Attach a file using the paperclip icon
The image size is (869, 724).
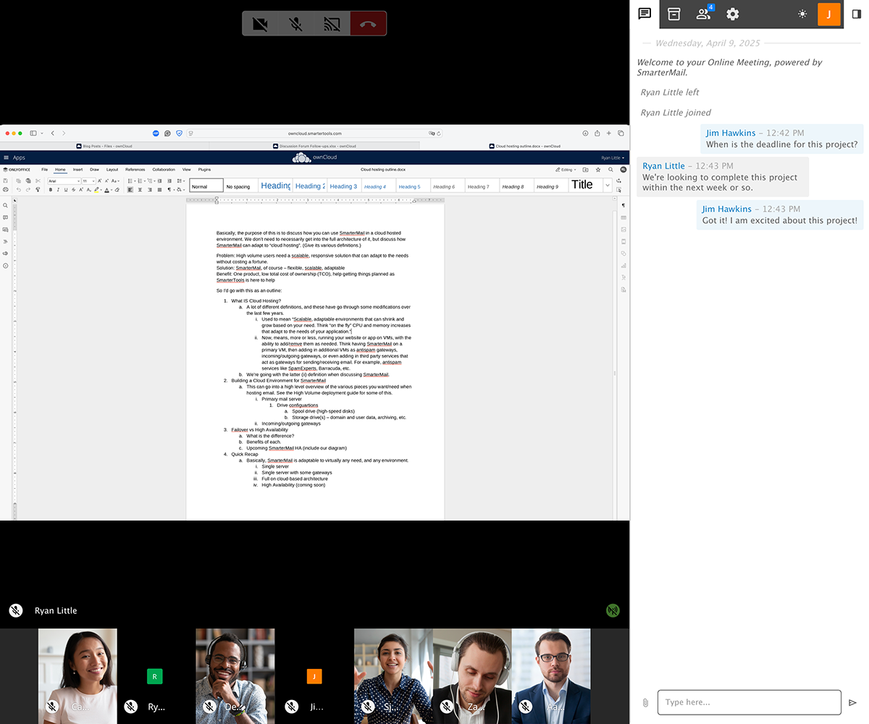click(x=645, y=702)
